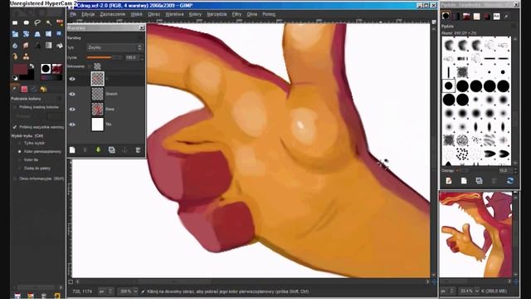Select the Free Select lasso tool

tap(37, 22)
